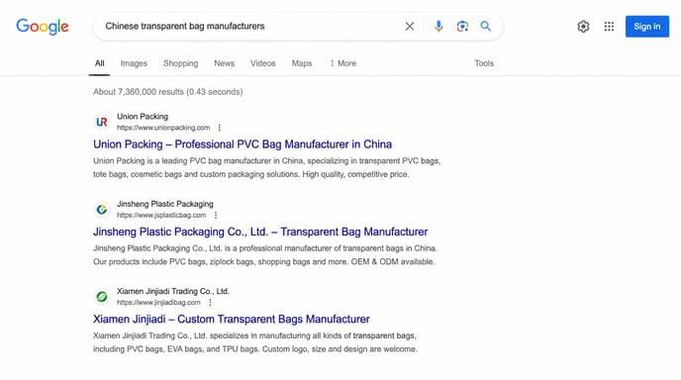Viewport: 681px width, 380px height.
Task: Open the Tools filter options
Action: (484, 63)
